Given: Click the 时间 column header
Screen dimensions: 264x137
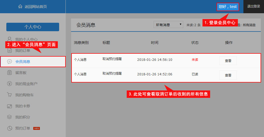Looking at the screenshot, I should [x=154, y=43].
